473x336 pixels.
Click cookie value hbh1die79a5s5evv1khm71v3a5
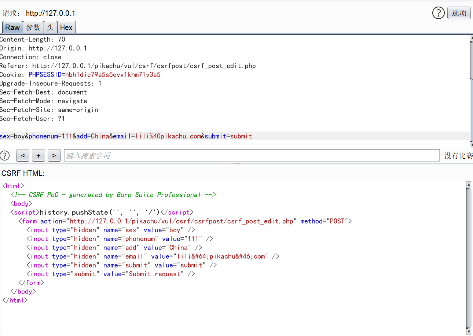[x=113, y=75]
